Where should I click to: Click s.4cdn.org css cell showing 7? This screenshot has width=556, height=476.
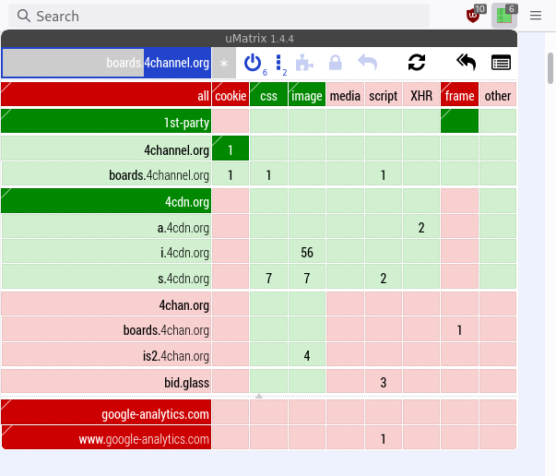coord(268,277)
